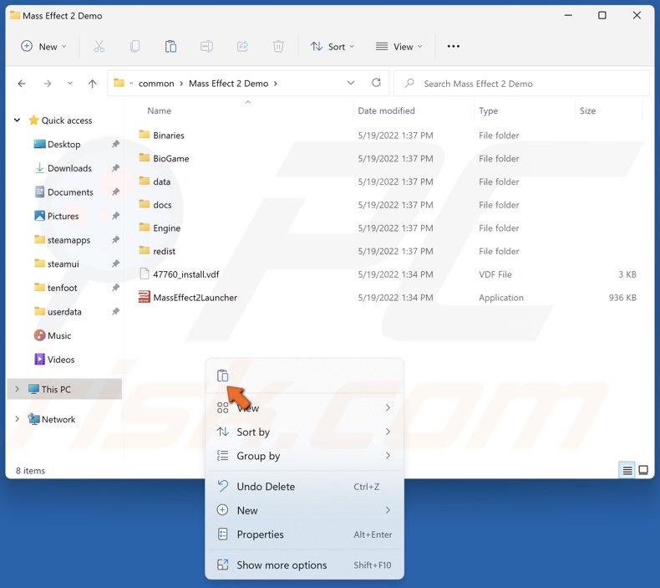Expand address bar history dropdown
The height and width of the screenshot is (588, 660).
coord(351,83)
